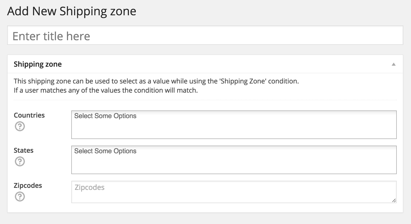Open the Countries help tooltip icon
This screenshot has width=411, height=224.
pyautogui.click(x=20, y=126)
